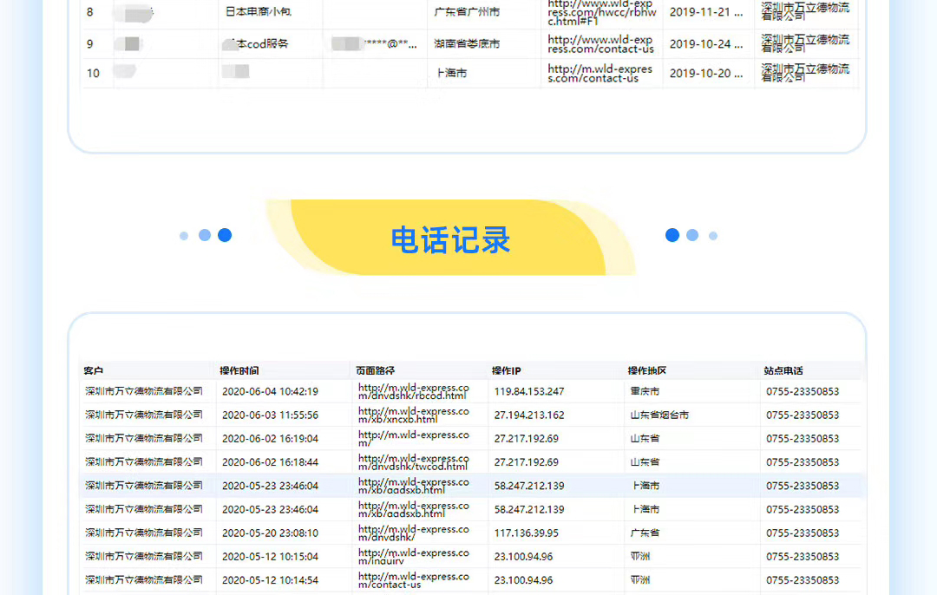Open the dnvdshk/twcod.html page path link
The image size is (937, 595).
[x=414, y=461]
